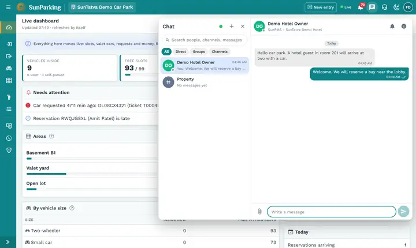Click the info icon in the live banner

coord(28,44)
